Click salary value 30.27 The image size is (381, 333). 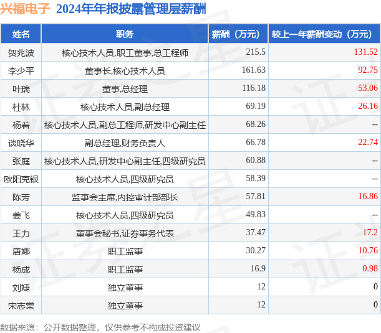(x=256, y=251)
